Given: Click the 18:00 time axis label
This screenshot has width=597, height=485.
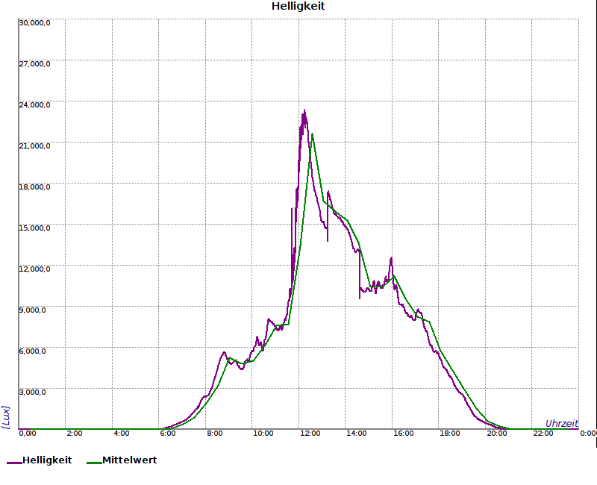Looking at the screenshot, I should tap(450, 434).
